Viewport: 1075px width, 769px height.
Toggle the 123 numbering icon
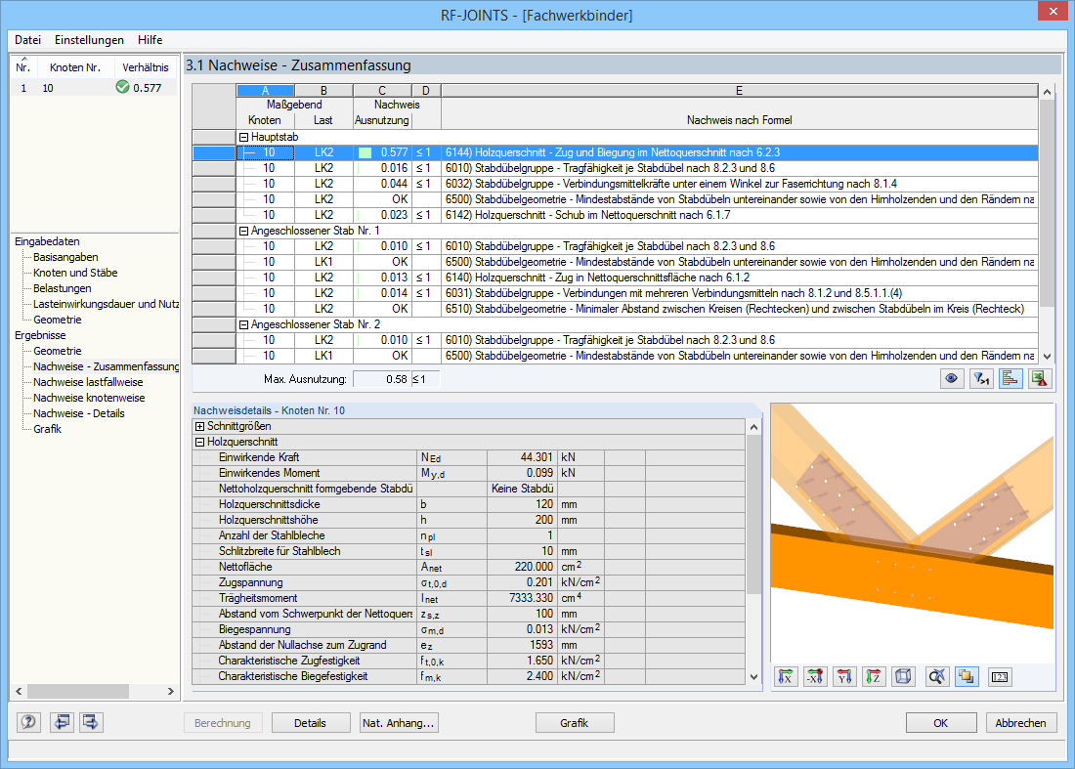[x=1000, y=677]
